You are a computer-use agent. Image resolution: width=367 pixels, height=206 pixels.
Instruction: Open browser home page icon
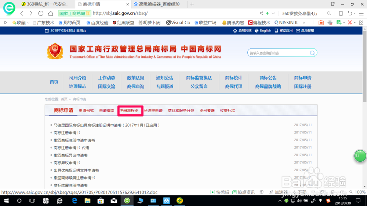click(x=51, y=13)
